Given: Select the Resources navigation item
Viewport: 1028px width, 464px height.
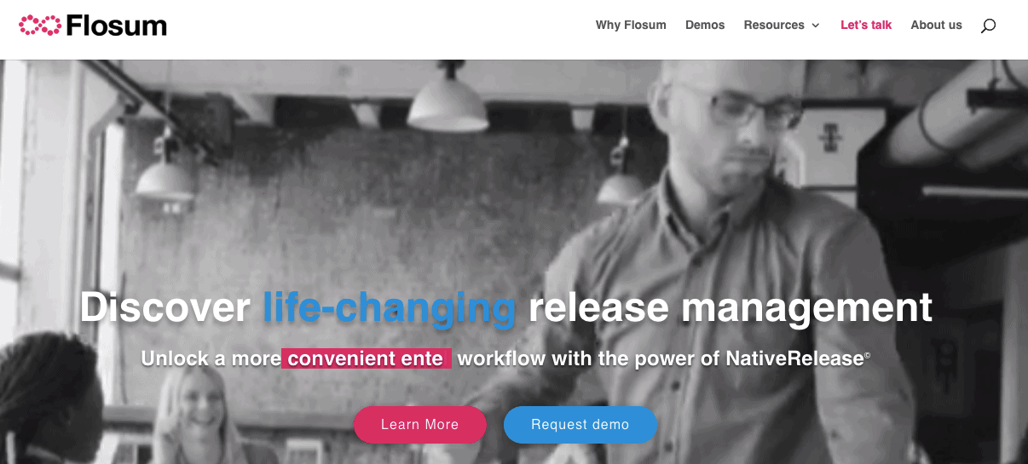Looking at the screenshot, I should point(774,25).
